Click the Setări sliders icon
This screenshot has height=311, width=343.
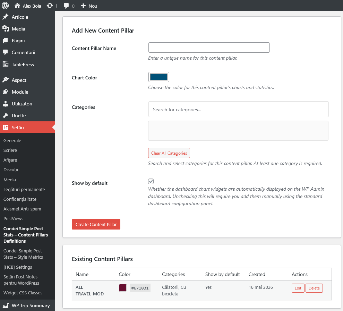tap(6, 127)
